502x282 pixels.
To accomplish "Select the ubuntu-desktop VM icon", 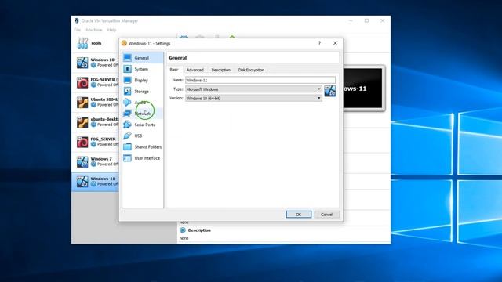I will coord(82,122).
